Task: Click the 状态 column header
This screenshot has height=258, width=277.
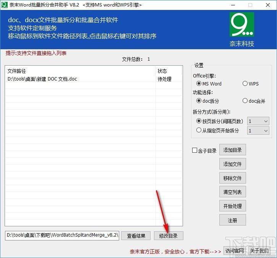Action: click(x=168, y=71)
